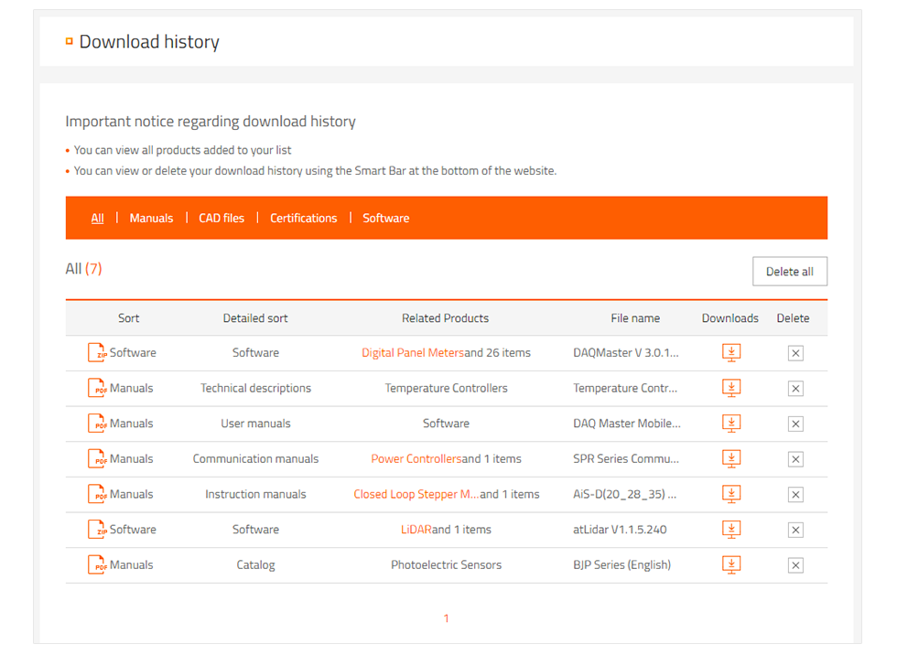Download the BJP Series (English) file

(731, 565)
